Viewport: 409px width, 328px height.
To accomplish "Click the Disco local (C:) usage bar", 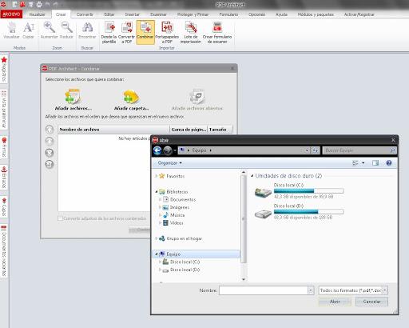I will (x=309, y=190).
